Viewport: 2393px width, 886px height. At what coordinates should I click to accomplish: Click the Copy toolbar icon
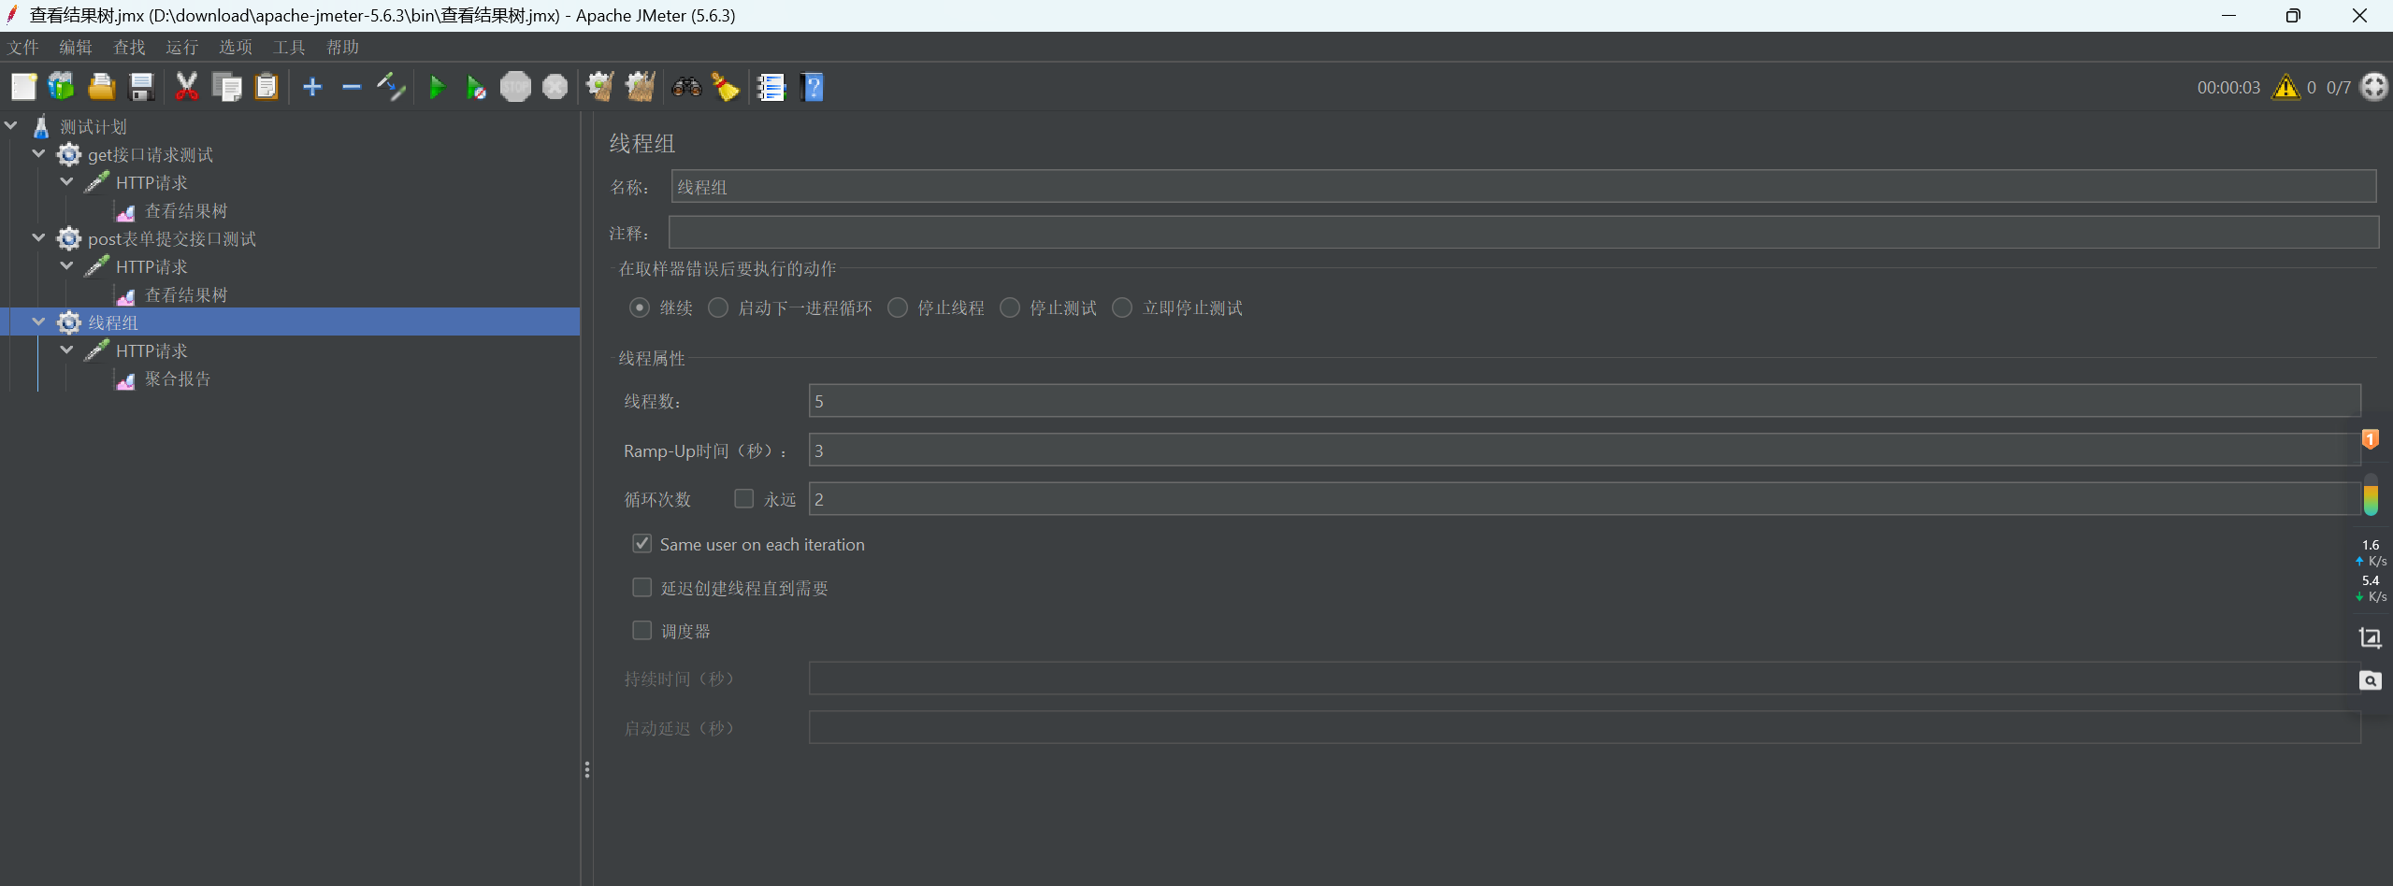pos(227,87)
